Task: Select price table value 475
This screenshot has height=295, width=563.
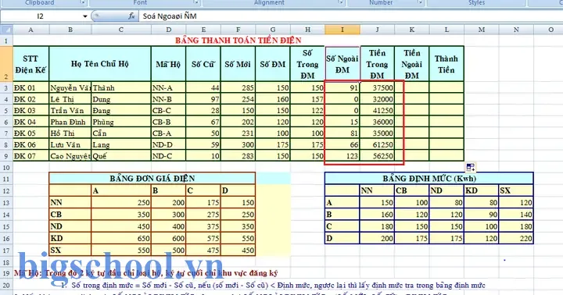Action: (203, 251)
